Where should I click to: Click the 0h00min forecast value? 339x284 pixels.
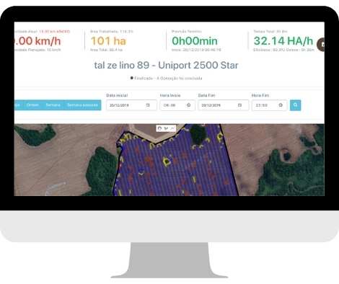tap(195, 41)
